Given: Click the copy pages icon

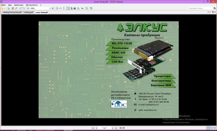Looking at the screenshot, I should (87, 8).
